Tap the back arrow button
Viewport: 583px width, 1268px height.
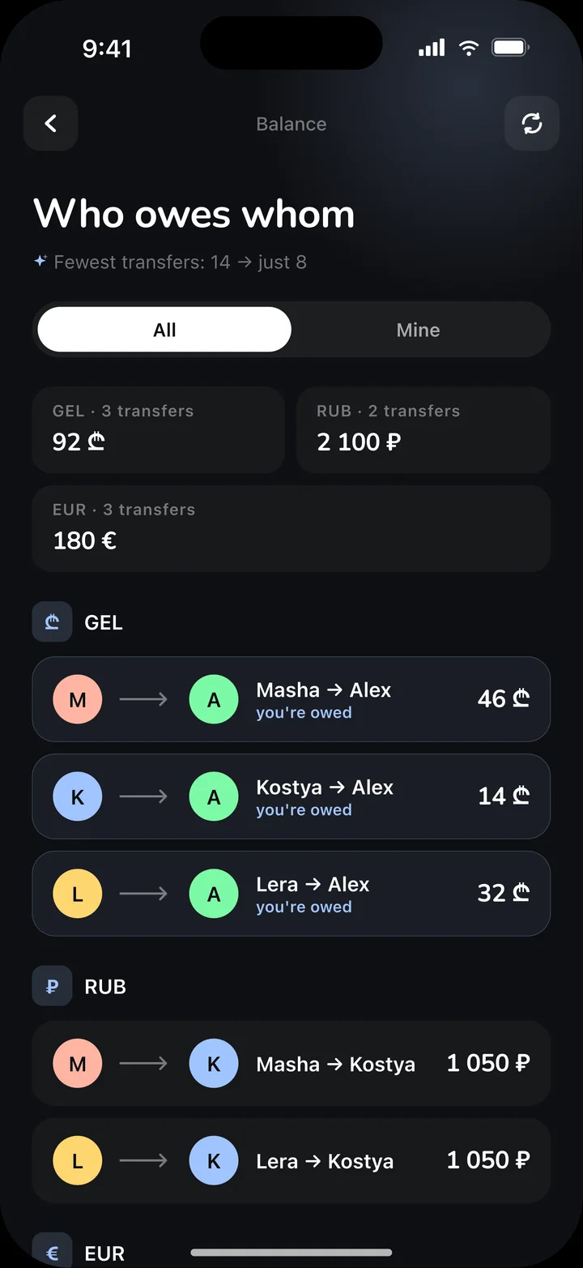[x=51, y=124]
